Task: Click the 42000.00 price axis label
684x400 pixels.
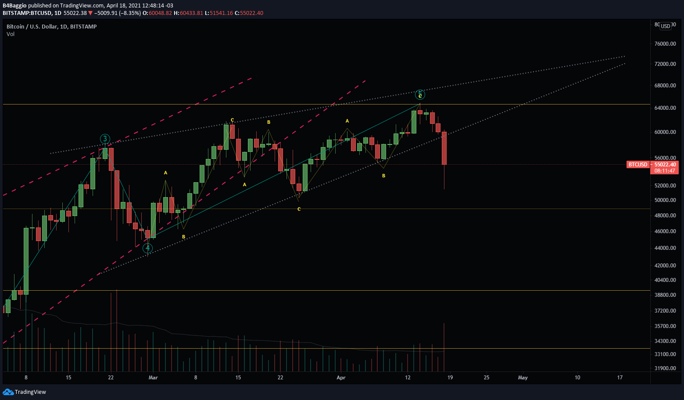Action: coord(665,266)
